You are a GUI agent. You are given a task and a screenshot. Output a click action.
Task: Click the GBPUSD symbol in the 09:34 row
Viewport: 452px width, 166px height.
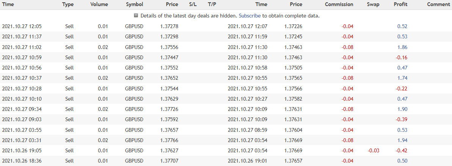pyautogui.click(x=134, y=109)
